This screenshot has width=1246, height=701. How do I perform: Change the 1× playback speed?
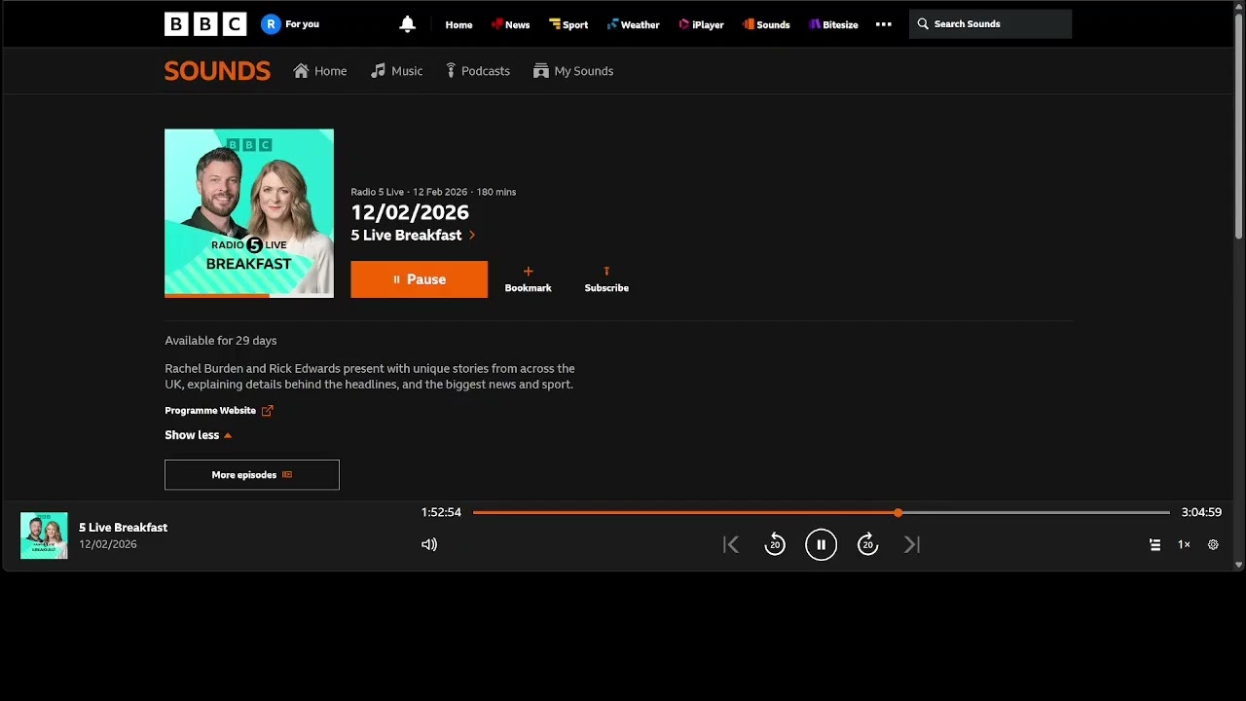pyautogui.click(x=1185, y=545)
